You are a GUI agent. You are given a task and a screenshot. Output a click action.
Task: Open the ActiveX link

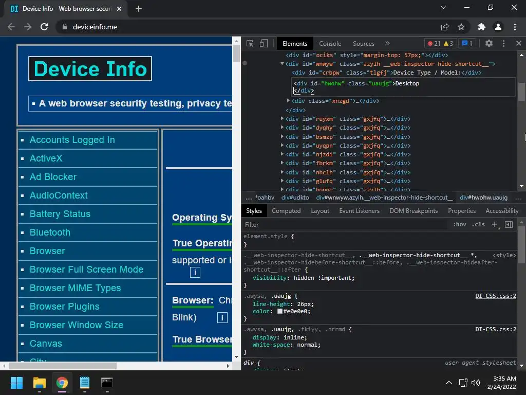pos(46,158)
